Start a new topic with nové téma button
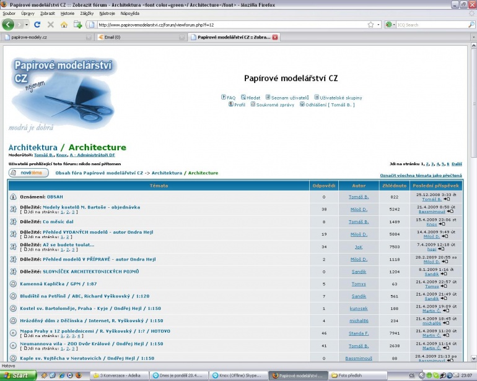Image resolution: width=477 pixels, height=381 pixels. pos(28,173)
